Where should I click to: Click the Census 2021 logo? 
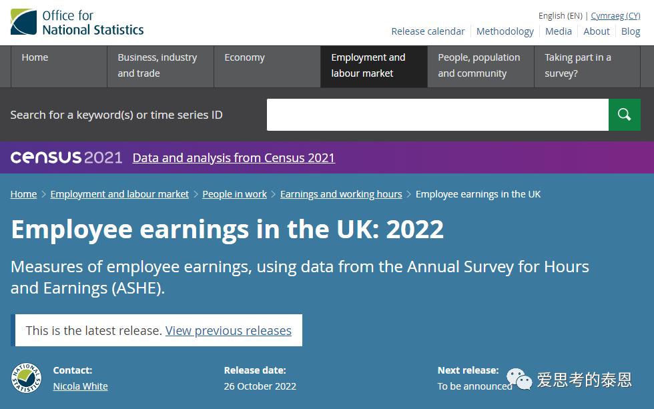pyautogui.click(x=65, y=157)
